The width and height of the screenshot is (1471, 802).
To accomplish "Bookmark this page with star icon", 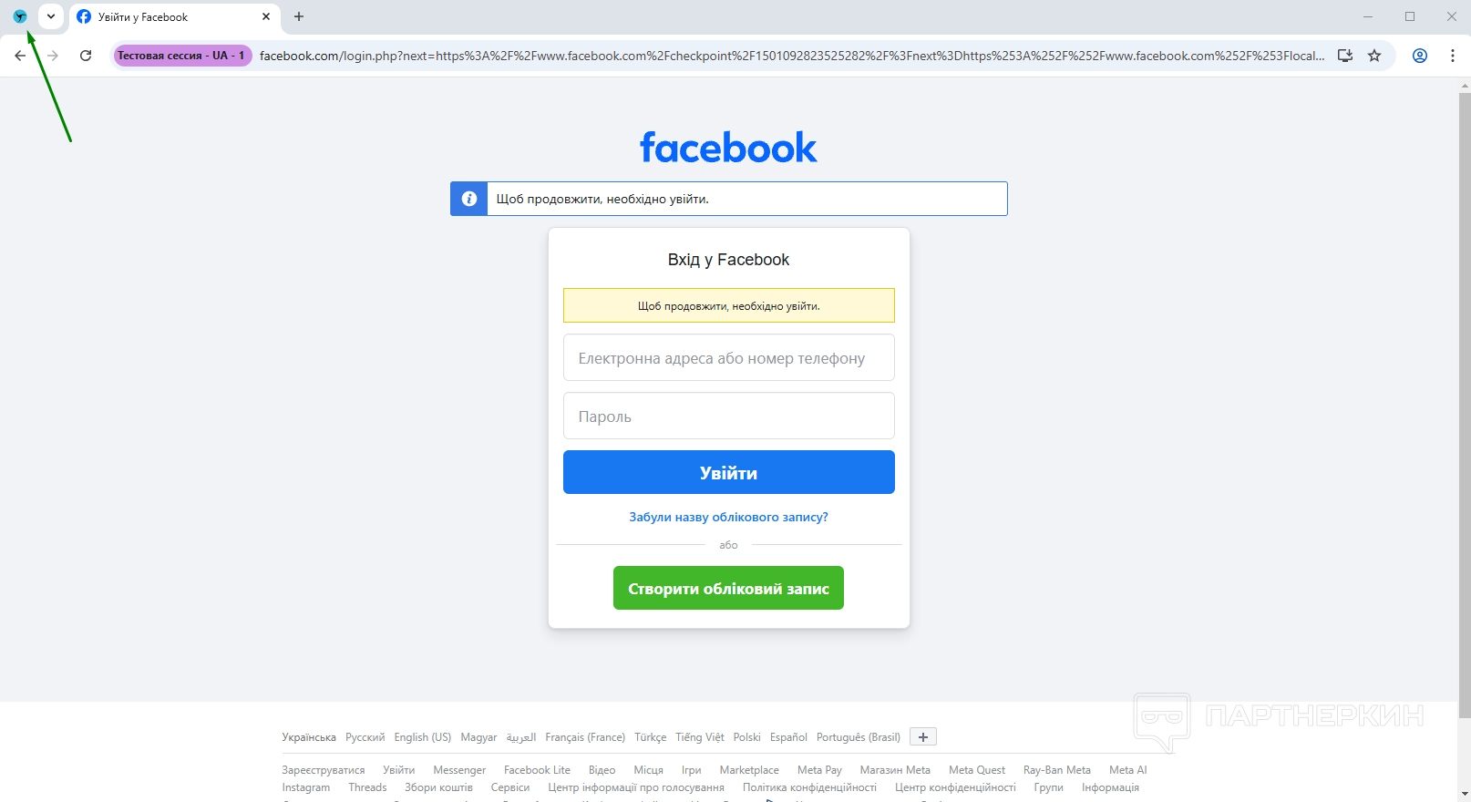I will [1374, 56].
